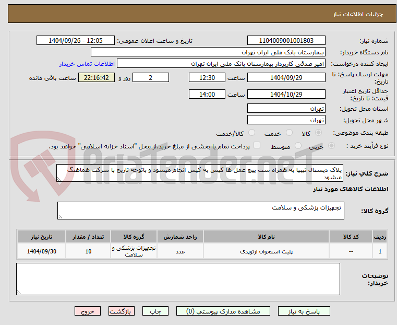Viewport: 397px width, 325px height.
Task: Click the response deadline date 1404/09/29
Action: [x=286, y=77]
